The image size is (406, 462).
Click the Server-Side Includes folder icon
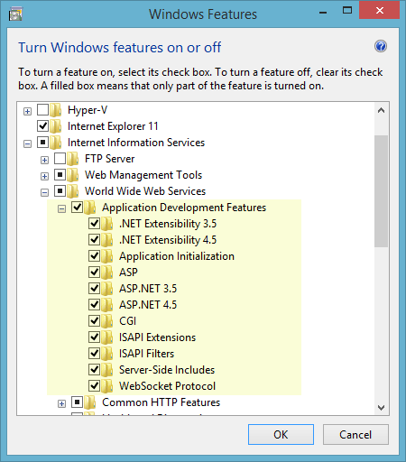point(107,370)
